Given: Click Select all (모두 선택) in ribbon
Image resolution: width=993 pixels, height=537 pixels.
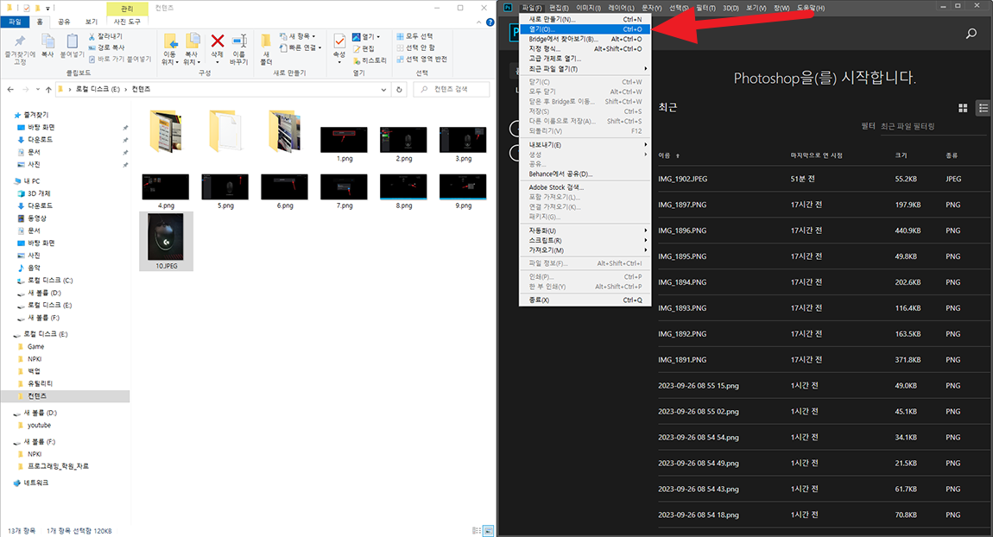Looking at the screenshot, I should [x=414, y=36].
